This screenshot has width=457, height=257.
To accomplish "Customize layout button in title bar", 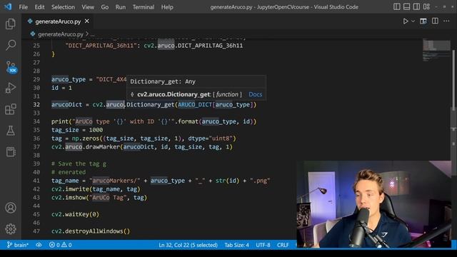I will click(x=426, y=6).
